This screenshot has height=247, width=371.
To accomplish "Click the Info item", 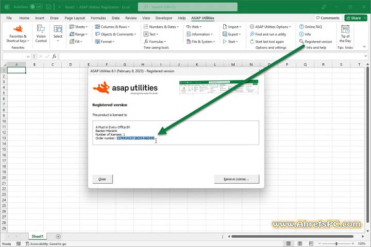I will [305, 34].
